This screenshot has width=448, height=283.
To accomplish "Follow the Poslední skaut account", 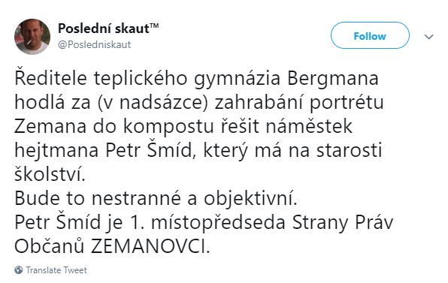I will click(x=370, y=35).
